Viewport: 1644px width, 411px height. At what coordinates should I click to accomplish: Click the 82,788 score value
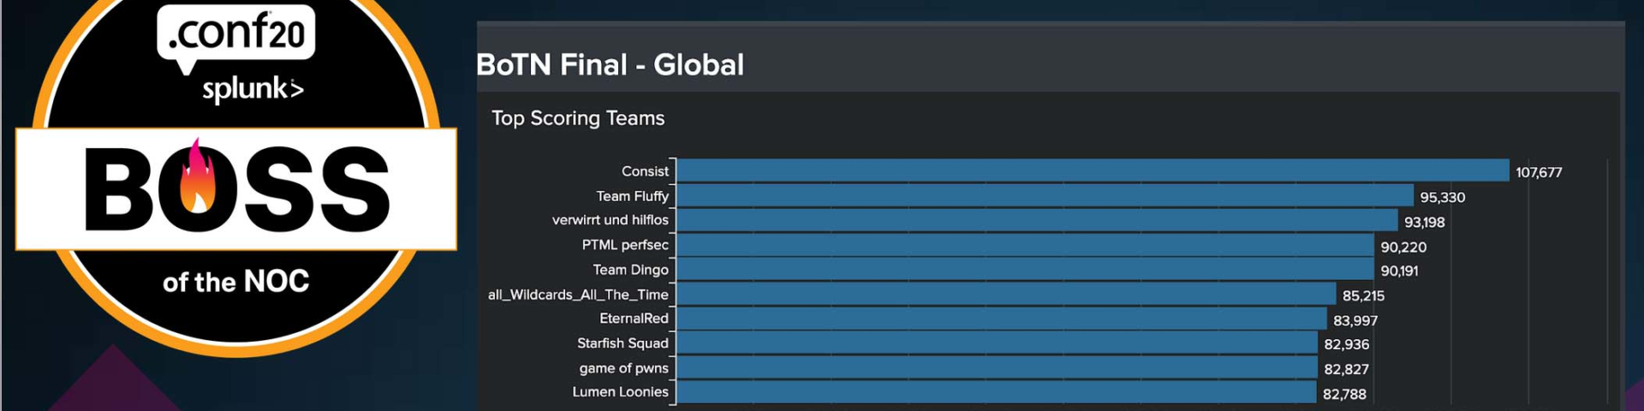pyautogui.click(x=1344, y=394)
